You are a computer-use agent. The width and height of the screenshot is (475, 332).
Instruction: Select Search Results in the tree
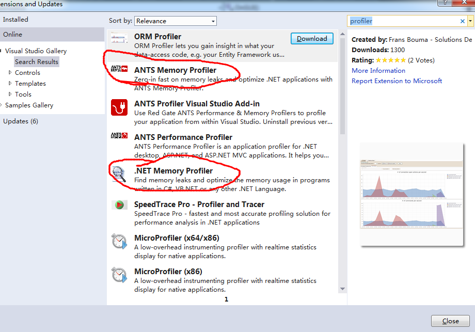click(36, 62)
